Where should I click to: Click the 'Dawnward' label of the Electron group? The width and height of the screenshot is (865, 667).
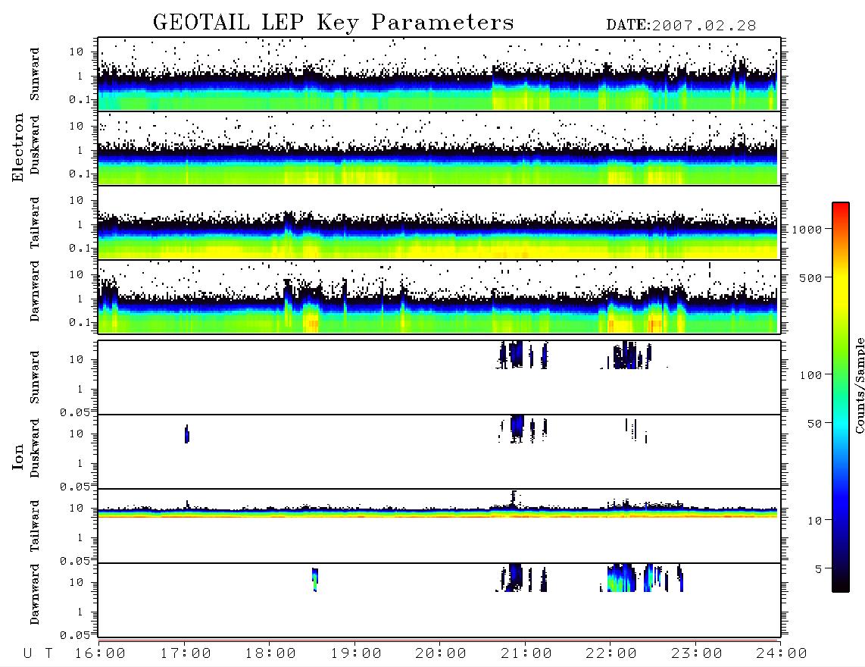coord(35,291)
